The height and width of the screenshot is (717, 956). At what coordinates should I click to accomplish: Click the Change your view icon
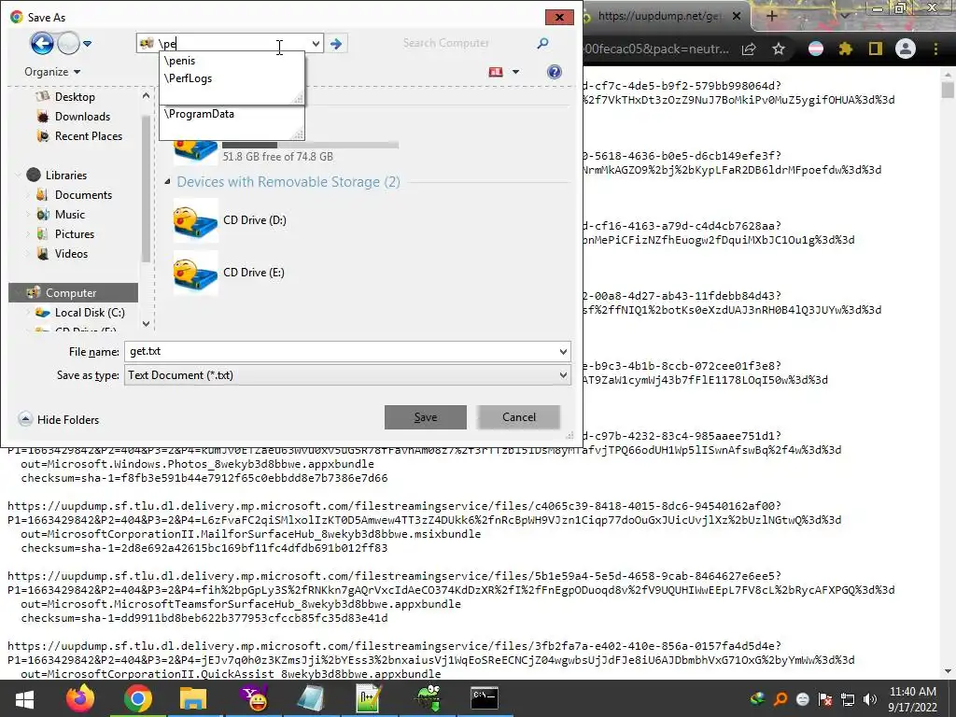tap(496, 72)
